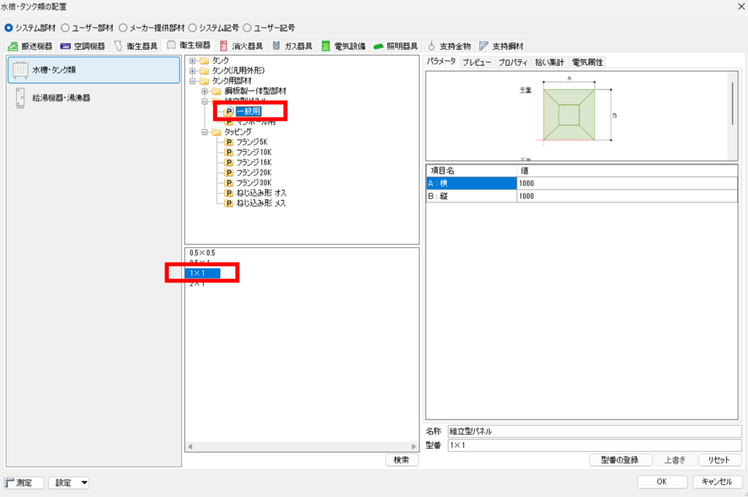748x497 pixels.
Task: Collapse the タッピング folder node
Action: tap(205, 132)
